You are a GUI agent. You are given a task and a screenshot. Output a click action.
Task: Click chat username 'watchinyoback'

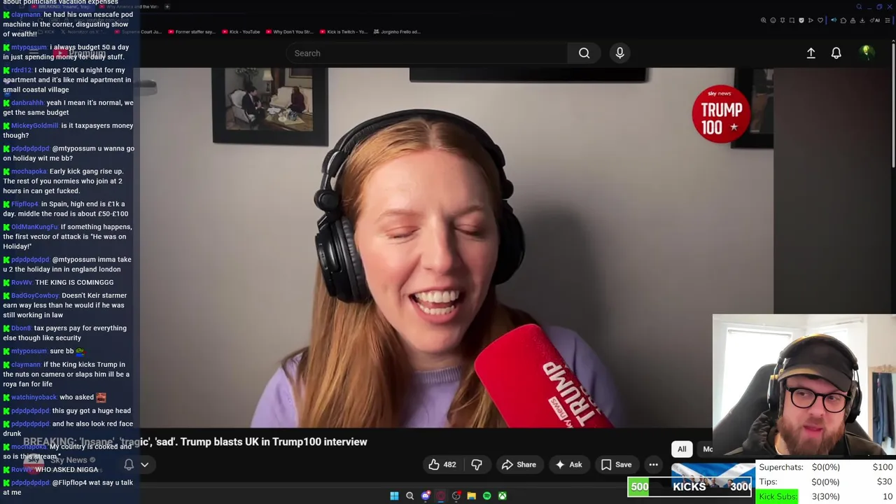tap(34, 398)
